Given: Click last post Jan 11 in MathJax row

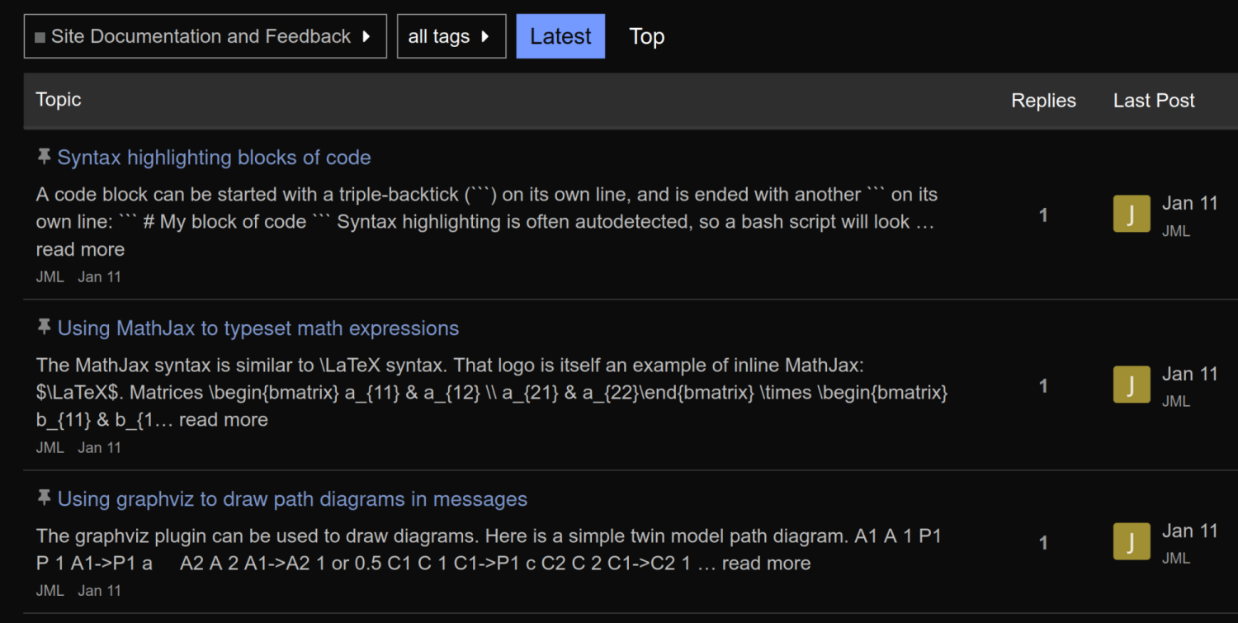Looking at the screenshot, I should point(1190,374).
